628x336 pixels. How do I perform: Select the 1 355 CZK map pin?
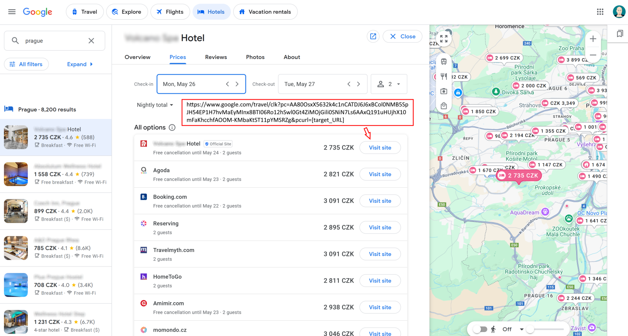click(549, 131)
